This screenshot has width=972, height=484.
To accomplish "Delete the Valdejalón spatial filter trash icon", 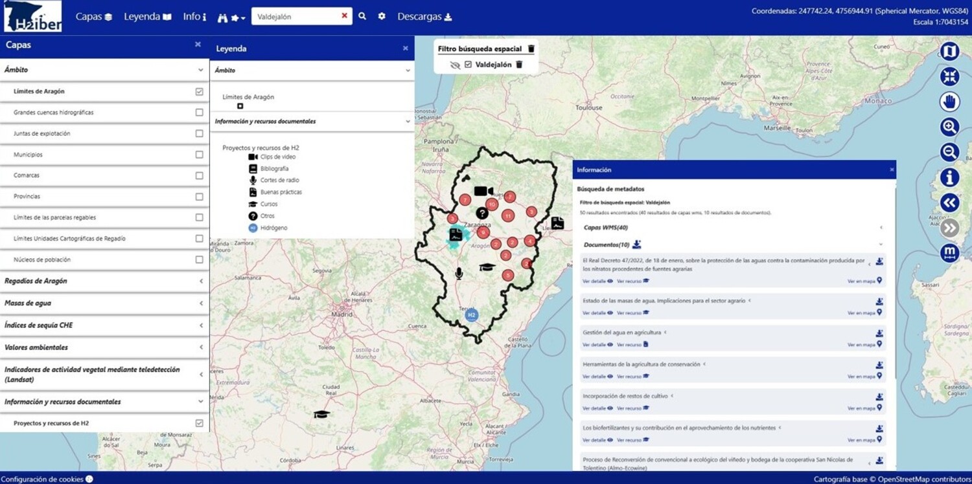I will coord(519,65).
